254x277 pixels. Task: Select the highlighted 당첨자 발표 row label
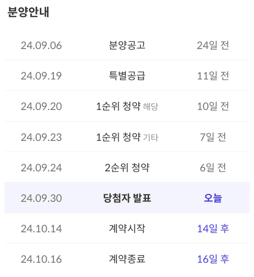(127, 198)
